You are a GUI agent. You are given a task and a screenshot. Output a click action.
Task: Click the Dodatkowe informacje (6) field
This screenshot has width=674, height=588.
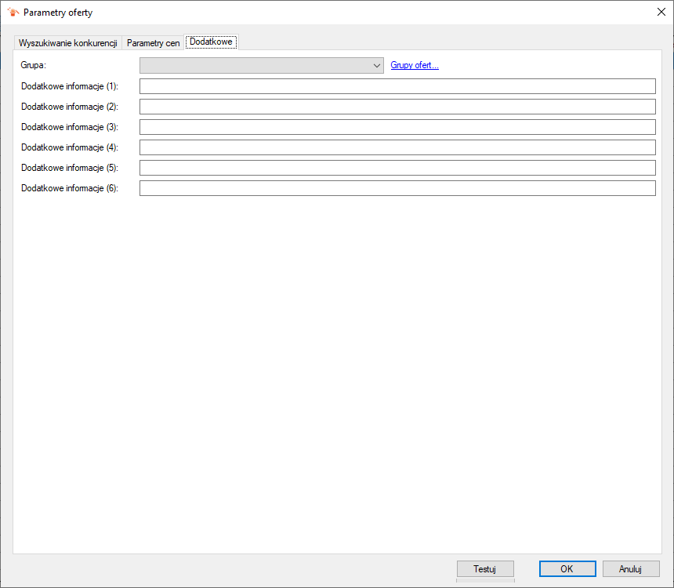(x=397, y=188)
